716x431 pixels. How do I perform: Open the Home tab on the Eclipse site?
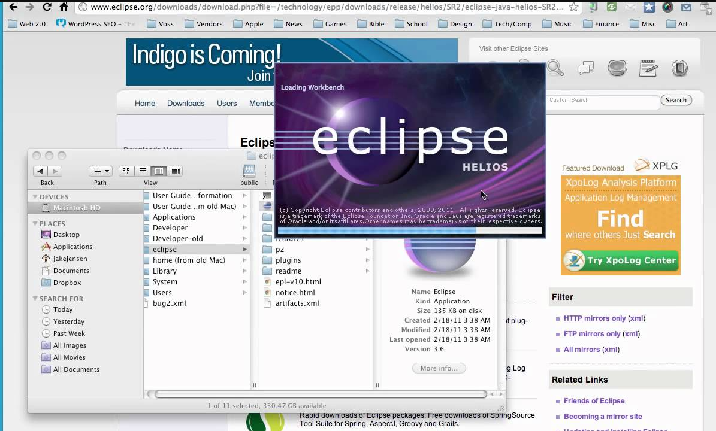point(145,104)
